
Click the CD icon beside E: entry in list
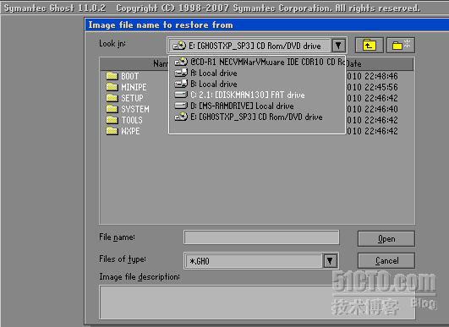point(181,117)
